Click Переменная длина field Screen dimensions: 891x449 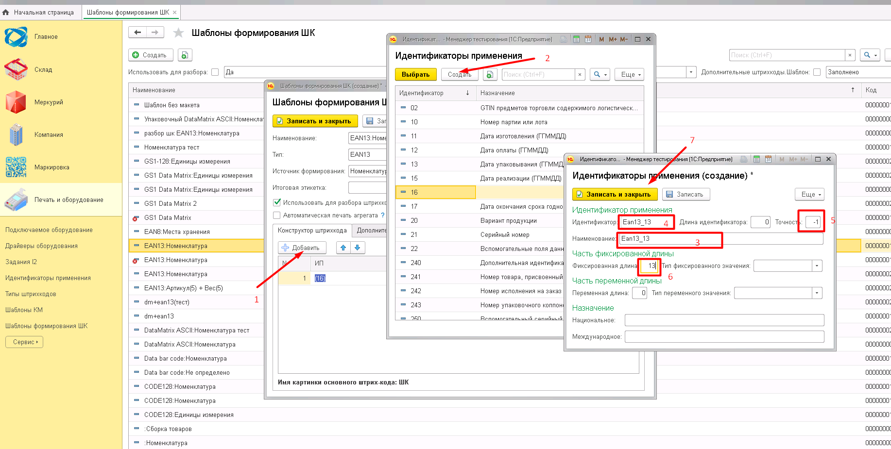[x=640, y=293]
